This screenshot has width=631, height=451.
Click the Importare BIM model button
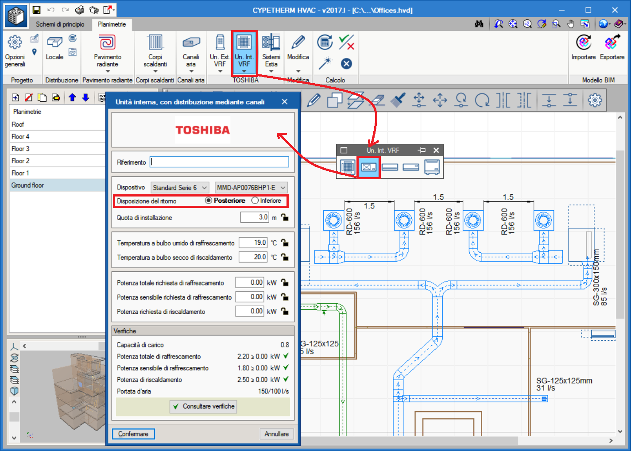click(x=584, y=47)
